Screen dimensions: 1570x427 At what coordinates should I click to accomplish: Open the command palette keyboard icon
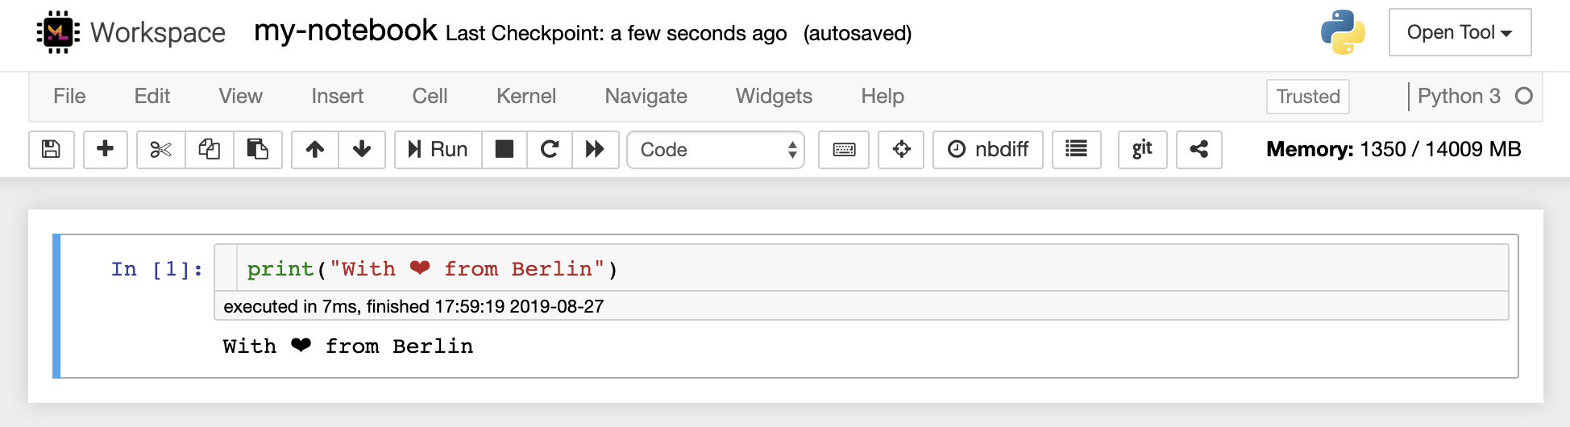[844, 150]
